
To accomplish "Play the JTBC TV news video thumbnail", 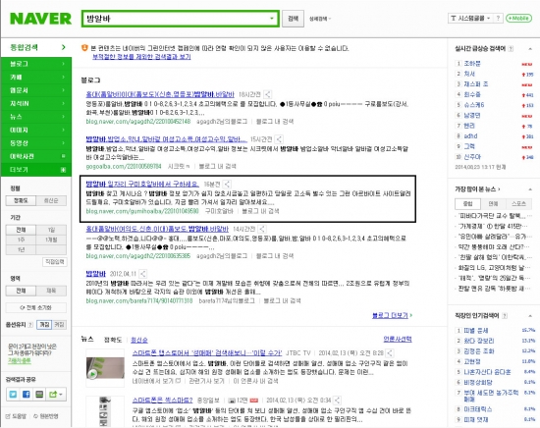I will [x=105, y=368].
